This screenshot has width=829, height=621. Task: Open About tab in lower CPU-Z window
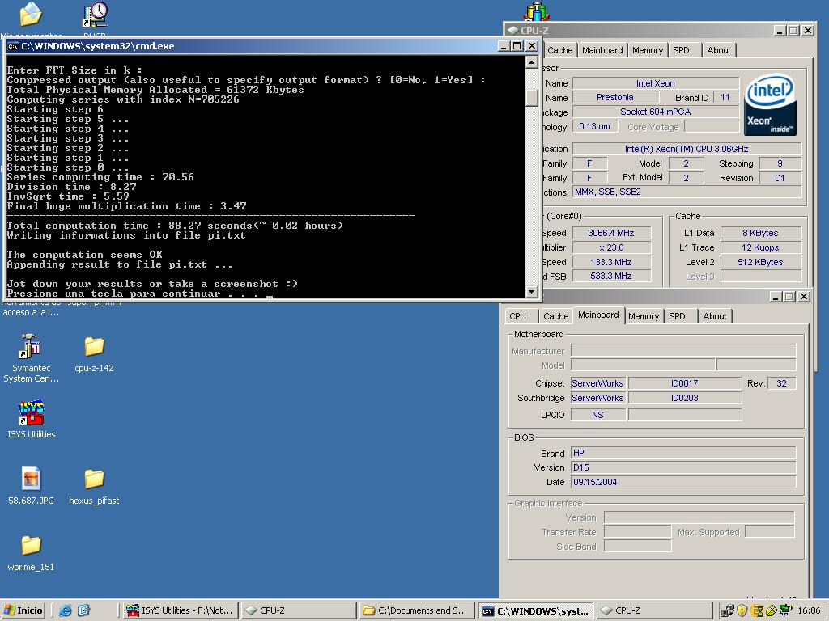click(714, 316)
